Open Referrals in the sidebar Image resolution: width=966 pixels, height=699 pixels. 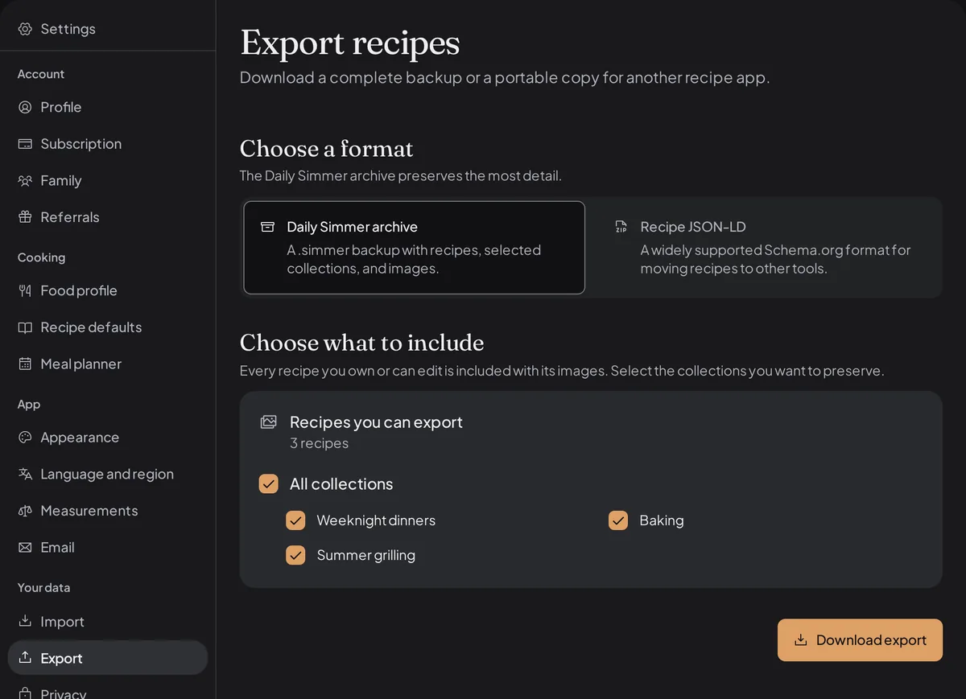(108, 217)
